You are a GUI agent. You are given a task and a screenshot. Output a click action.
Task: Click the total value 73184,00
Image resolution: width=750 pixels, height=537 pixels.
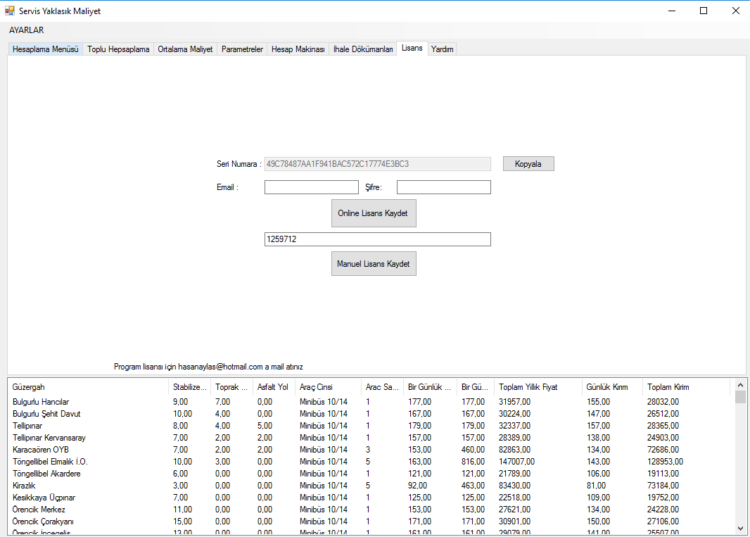tap(663, 486)
